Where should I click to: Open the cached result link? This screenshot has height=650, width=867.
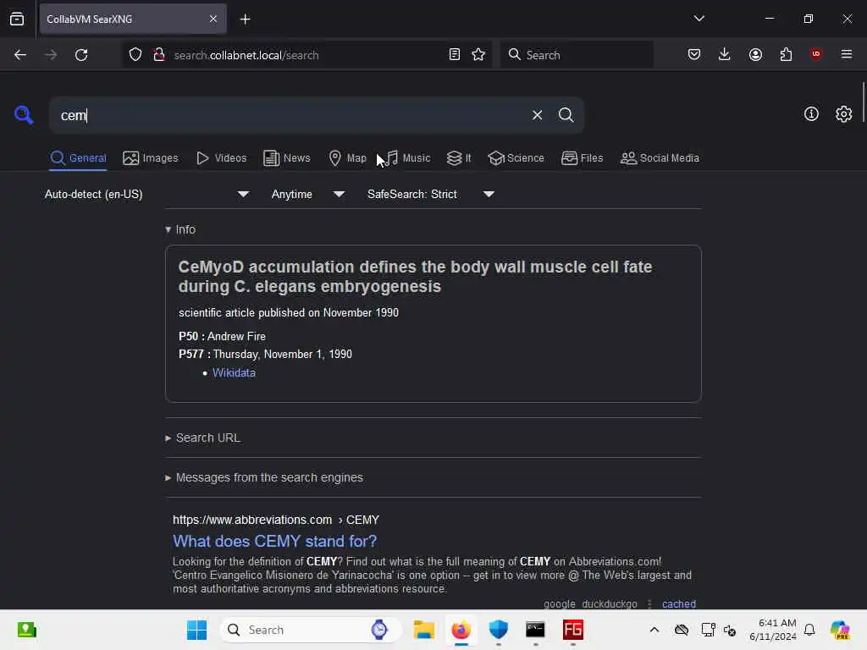pos(679,603)
